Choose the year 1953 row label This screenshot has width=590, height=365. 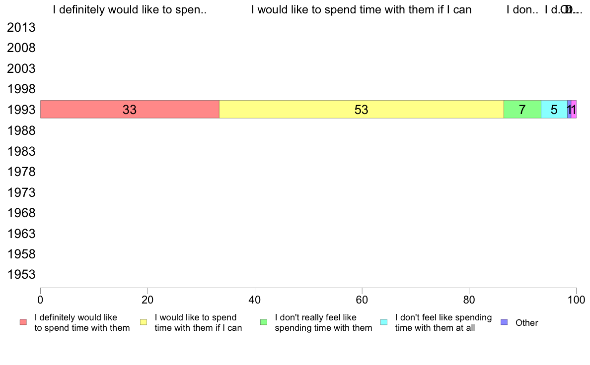pos(21,274)
